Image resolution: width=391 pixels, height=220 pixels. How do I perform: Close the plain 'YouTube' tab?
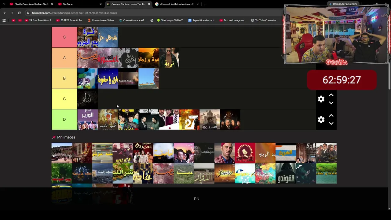(100, 4)
